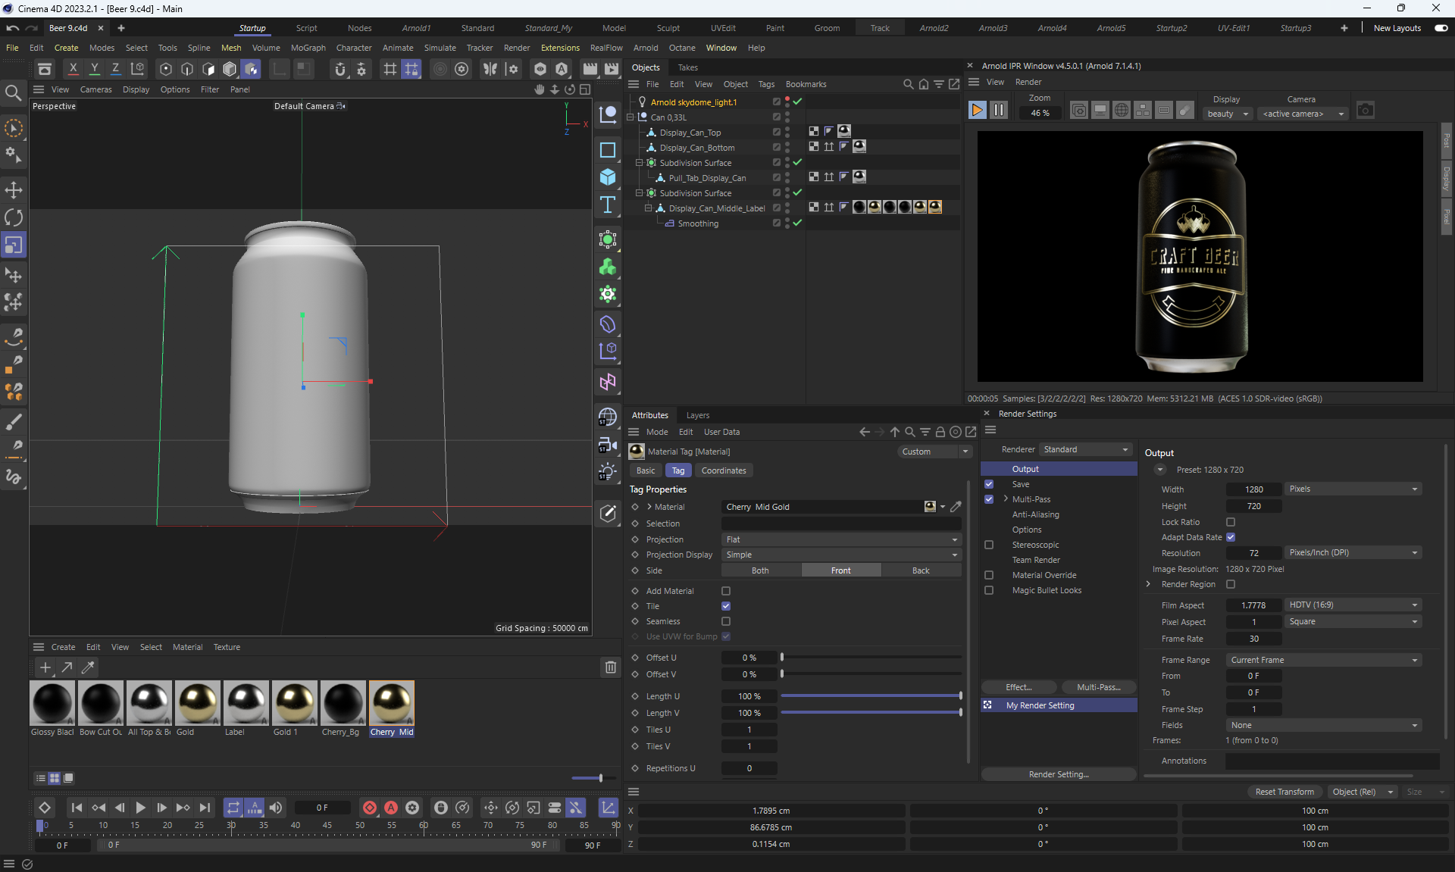Click the record active objects button
The image size is (1455, 872).
coord(370,808)
